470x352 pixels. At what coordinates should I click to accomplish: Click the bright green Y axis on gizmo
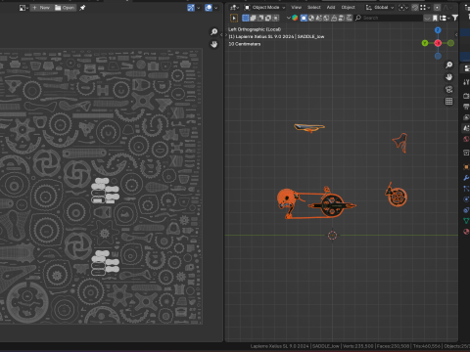click(425, 43)
